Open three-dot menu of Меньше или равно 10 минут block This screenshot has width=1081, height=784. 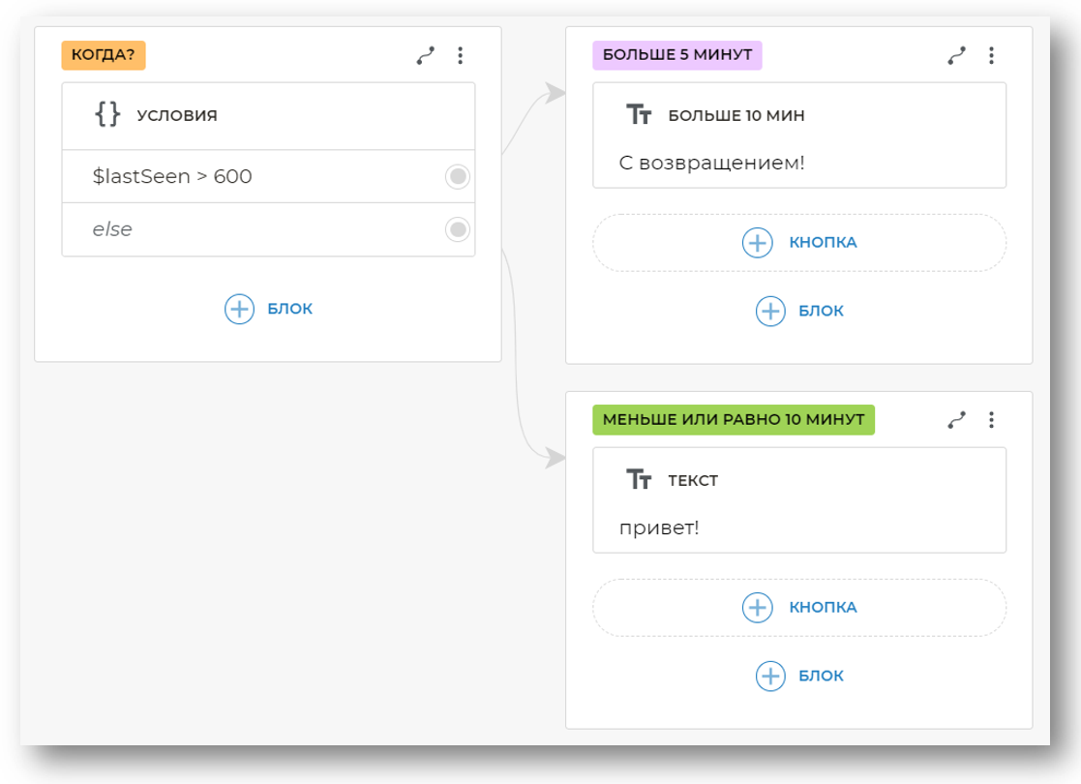pos(991,420)
